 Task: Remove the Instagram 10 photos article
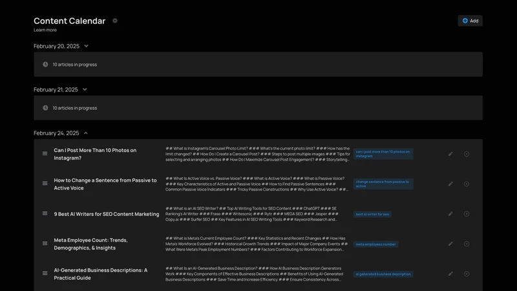[467, 154]
